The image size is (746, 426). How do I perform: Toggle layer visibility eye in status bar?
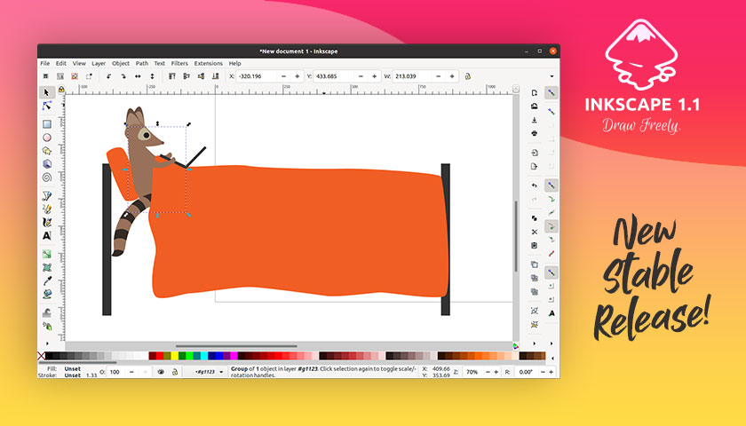(161, 372)
